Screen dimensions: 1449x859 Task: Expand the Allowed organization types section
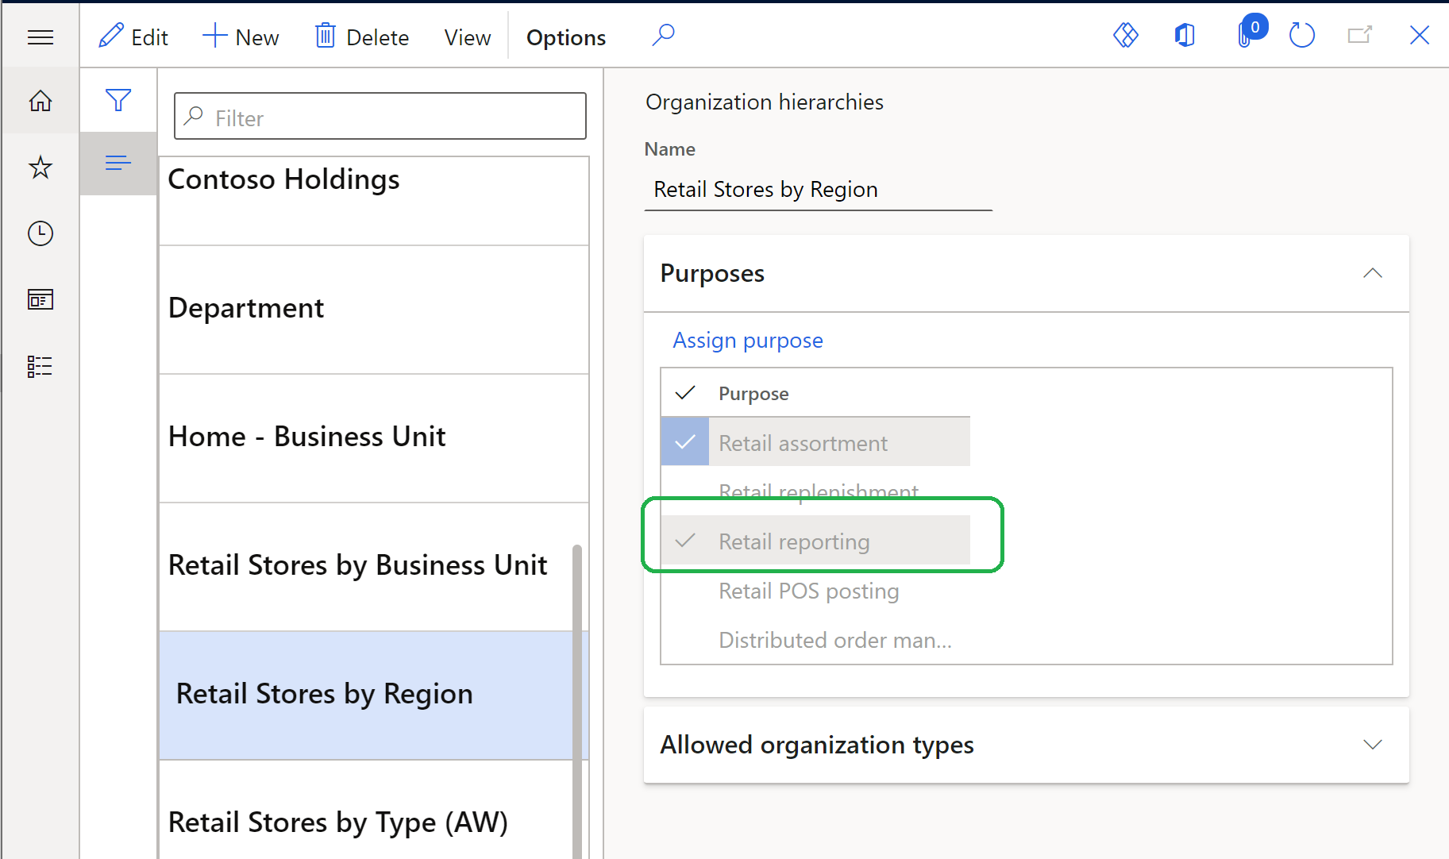(x=1373, y=745)
